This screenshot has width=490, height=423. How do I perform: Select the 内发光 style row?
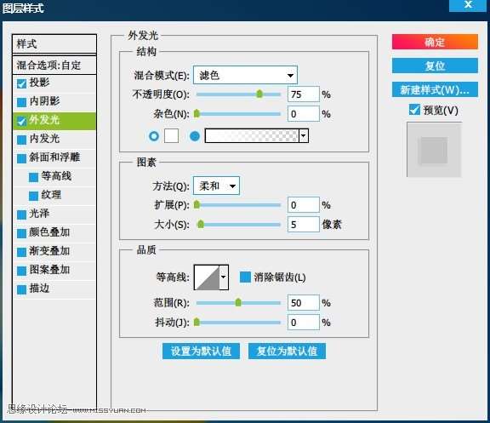pos(54,140)
